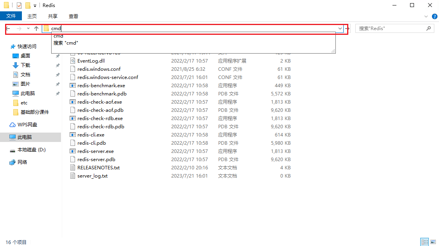Screen dimensions: 439x246
Task: Select the cmd autocomplete suggestion
Action: pos(58,36)
